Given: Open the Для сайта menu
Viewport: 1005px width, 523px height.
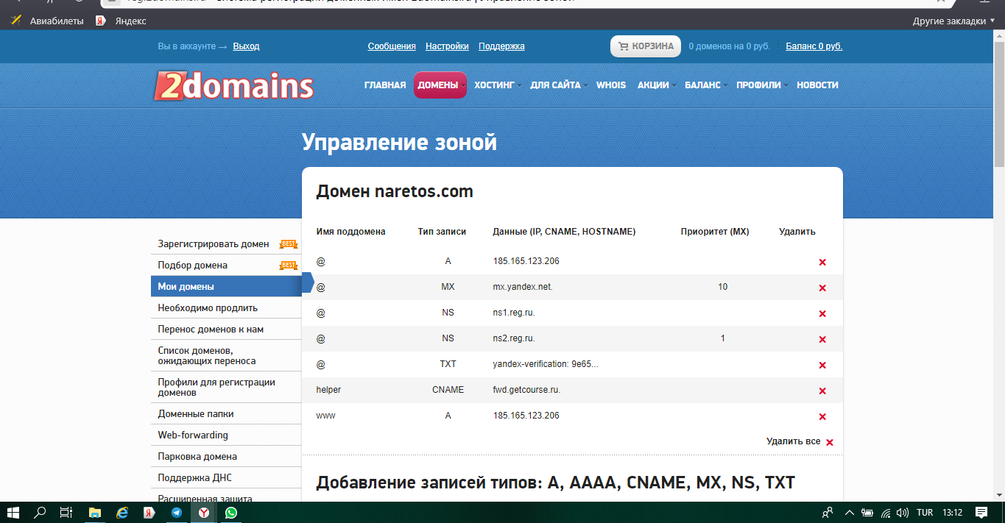Looking at the screenshot, I should [x=558, y=85].
